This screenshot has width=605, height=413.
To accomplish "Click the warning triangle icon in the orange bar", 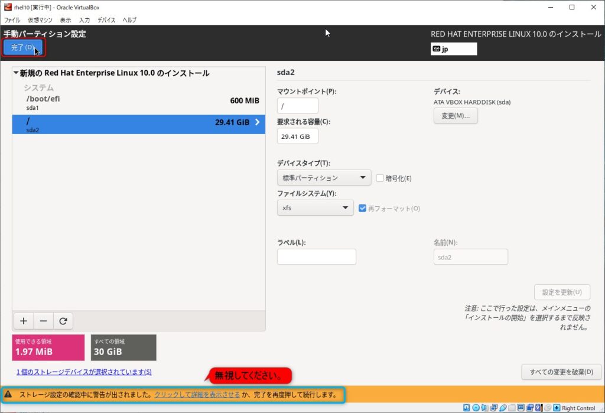I will (8, 394).
